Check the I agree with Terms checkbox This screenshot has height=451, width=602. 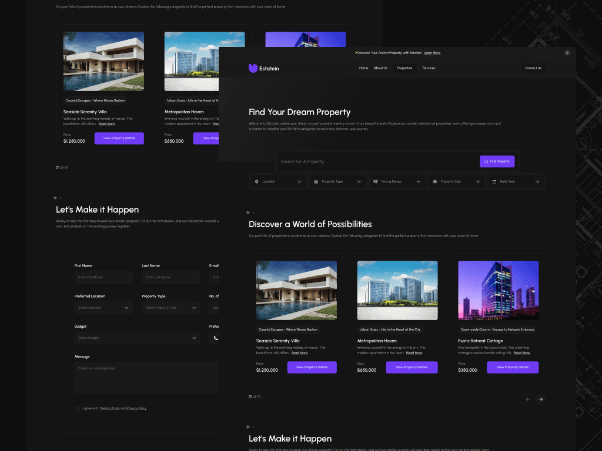coord(77,409)
